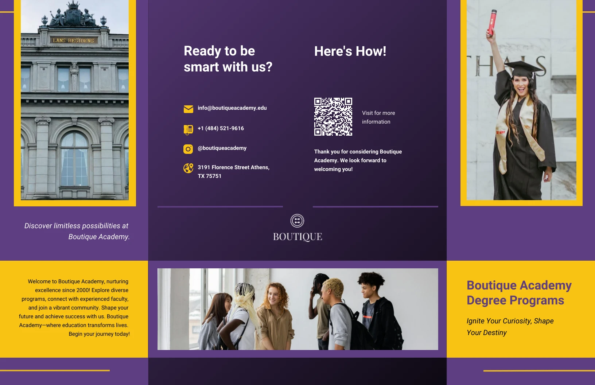Click the info@boutiqueacademy.edu email link
This screenshot has width=595, height=385.
click(232, 108)
